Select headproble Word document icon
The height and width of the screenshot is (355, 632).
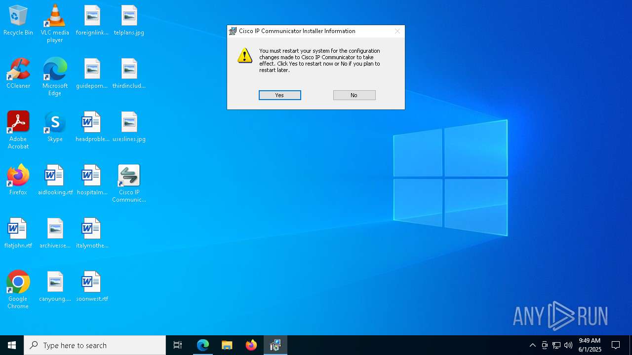click(92, 127)
